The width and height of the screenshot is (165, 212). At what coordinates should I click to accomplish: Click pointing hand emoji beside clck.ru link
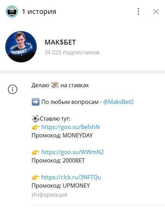(x=36, y=177)
